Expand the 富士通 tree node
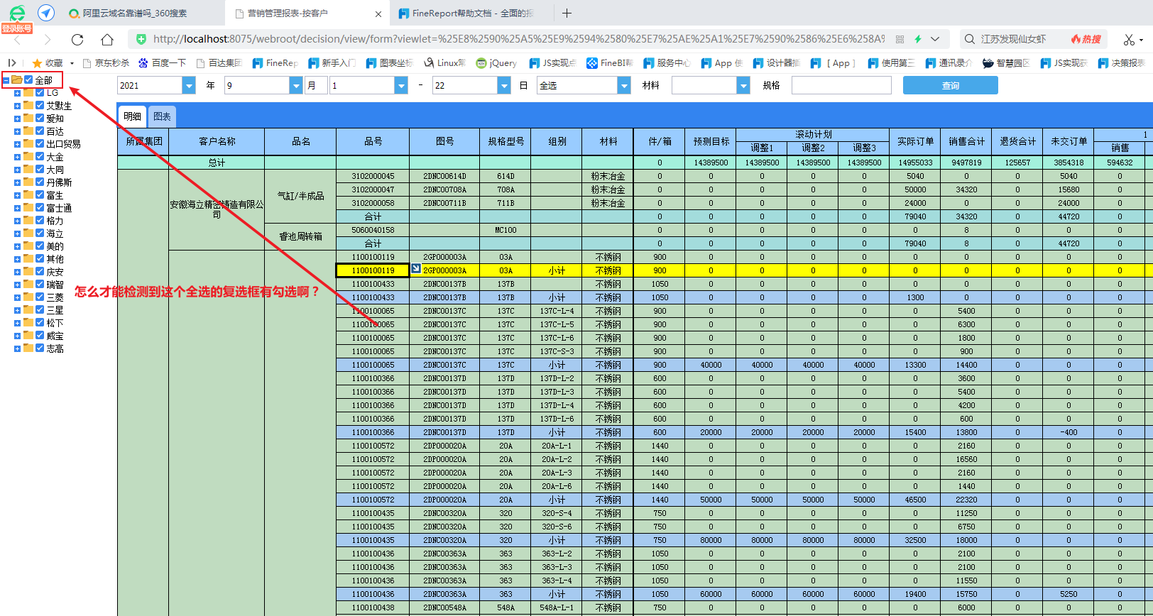This screenshot has height=616, width=1153. tap(17, 208)
